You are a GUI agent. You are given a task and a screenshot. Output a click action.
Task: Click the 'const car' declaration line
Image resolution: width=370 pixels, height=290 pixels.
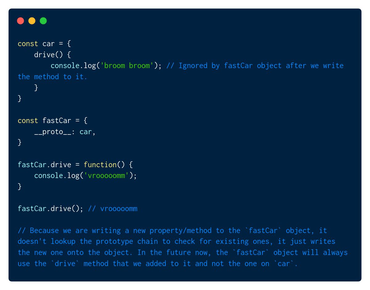pos(44,43)
